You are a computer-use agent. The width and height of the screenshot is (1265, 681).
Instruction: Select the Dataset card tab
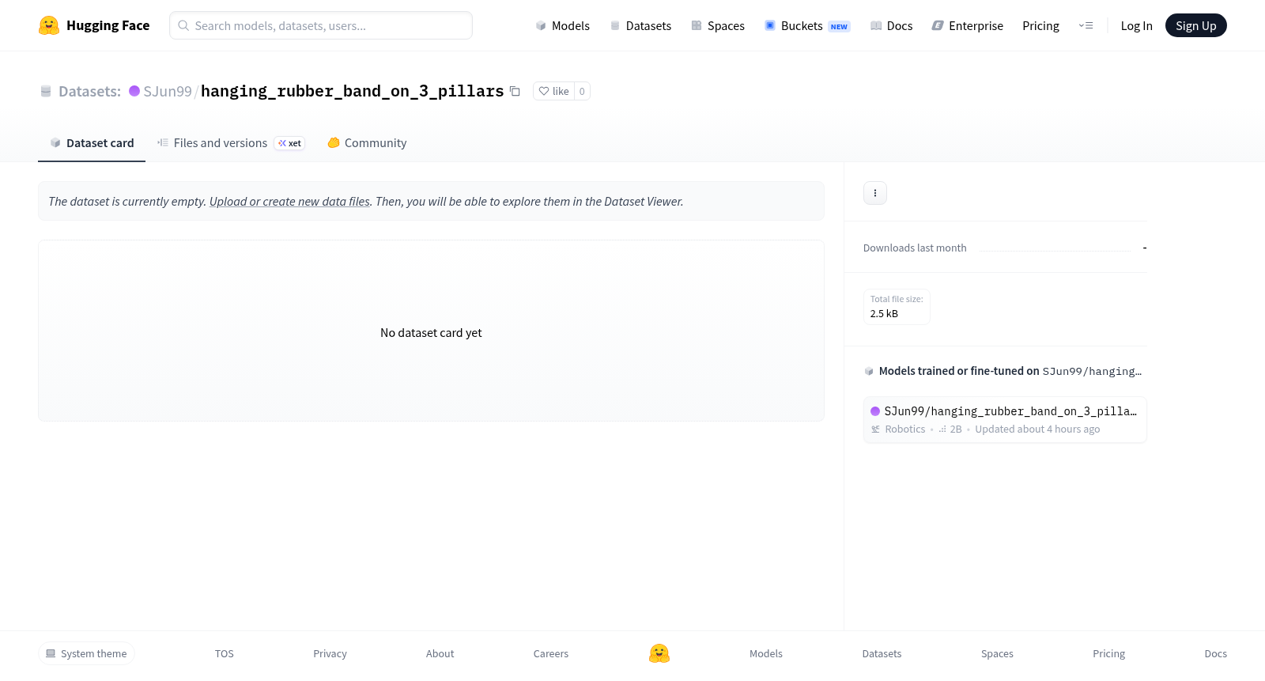[92, 143]
